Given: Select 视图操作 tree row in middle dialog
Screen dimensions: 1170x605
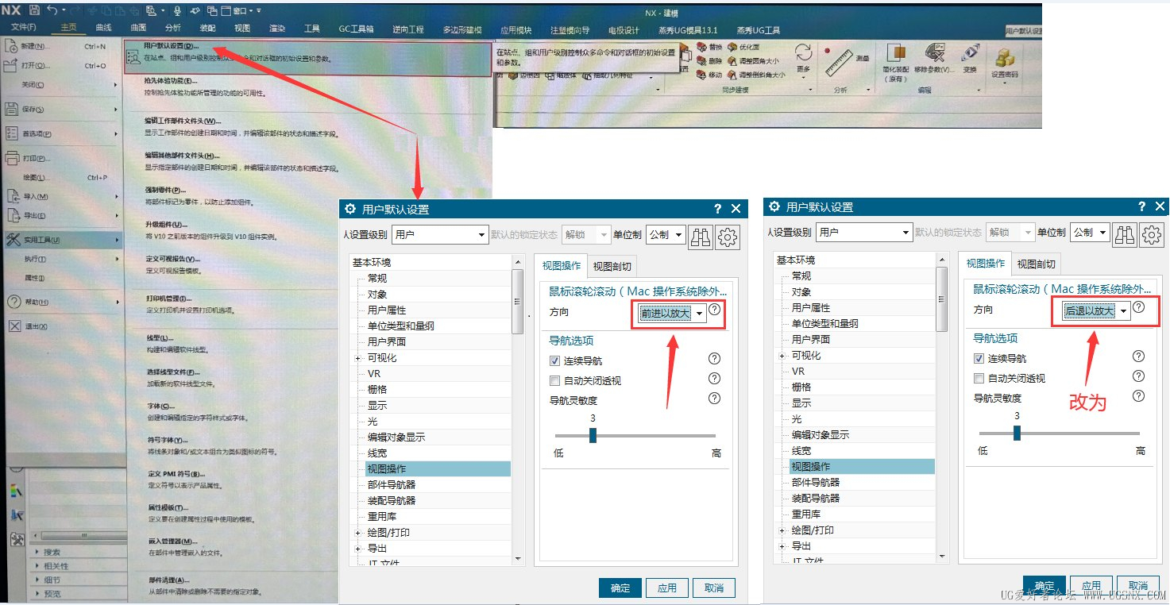Looking at the screenshot, I should tap(438, 469).
